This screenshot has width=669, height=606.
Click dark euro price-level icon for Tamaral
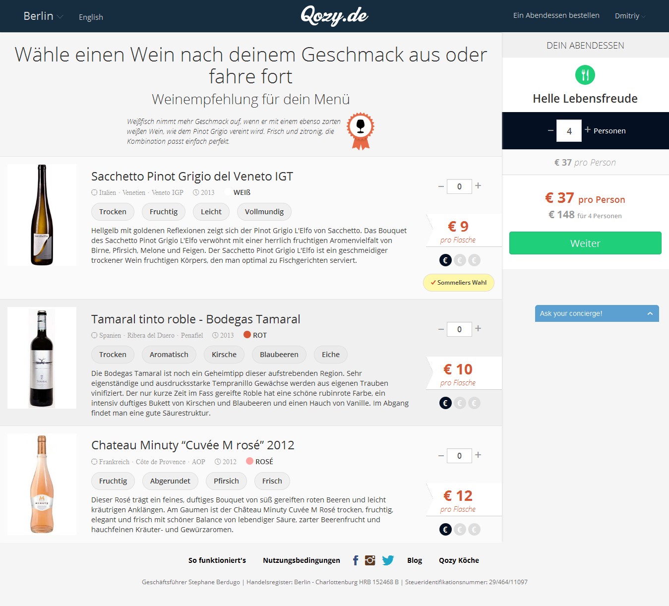tap(445, 403)
